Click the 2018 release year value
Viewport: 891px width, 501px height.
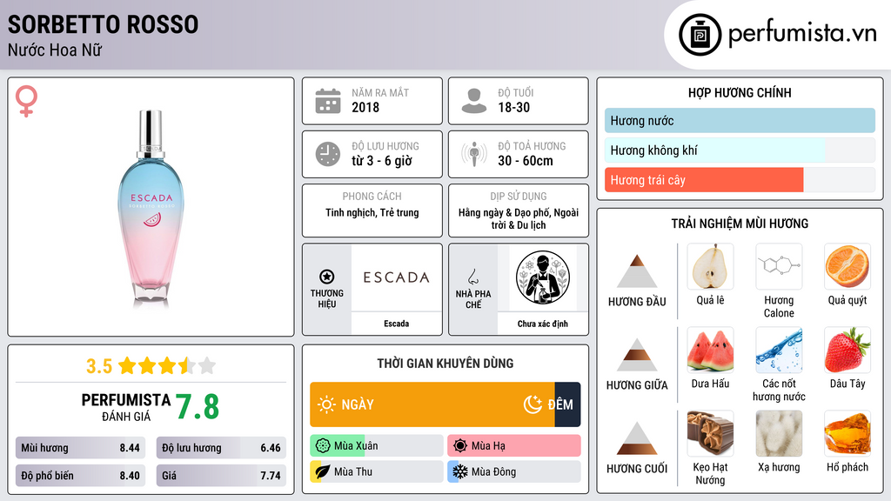(x=365, y=107)
